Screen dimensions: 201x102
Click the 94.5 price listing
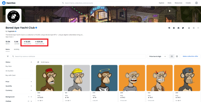178,98
